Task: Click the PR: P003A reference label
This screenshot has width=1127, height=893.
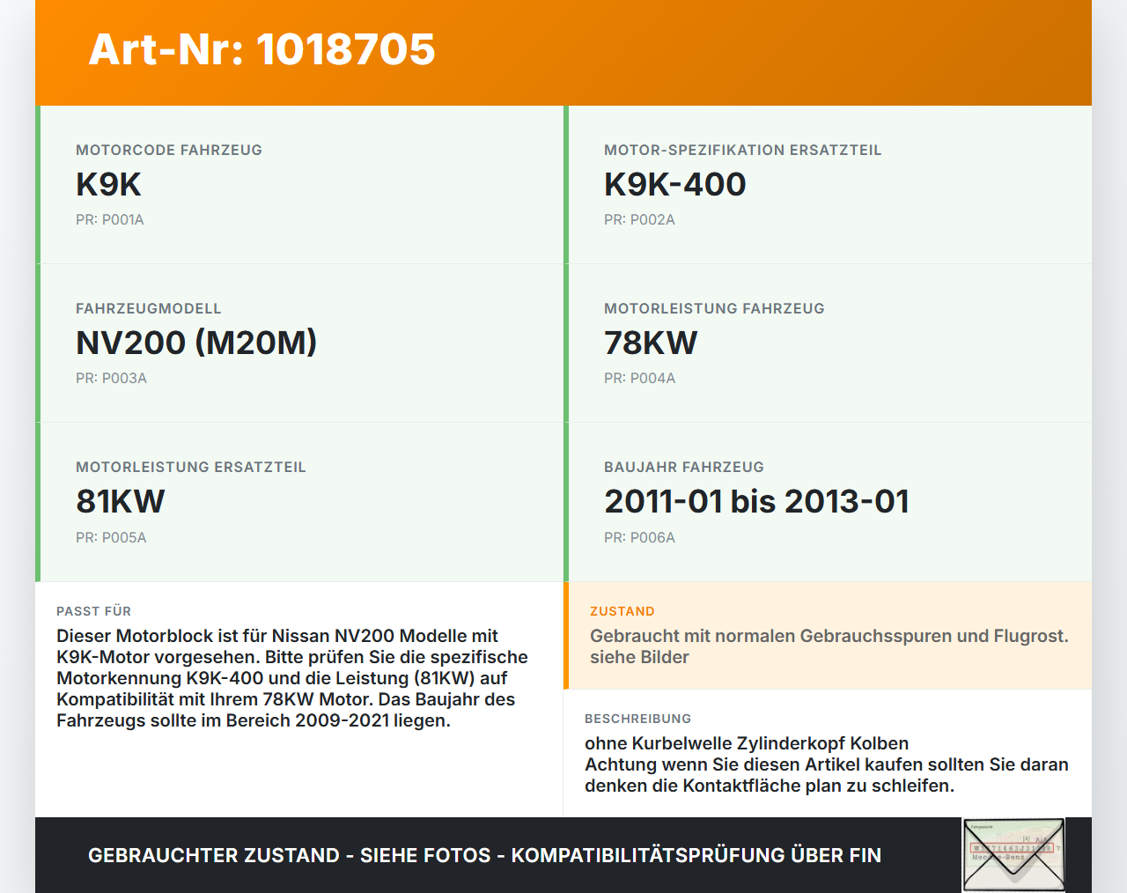Action: click(x=111, y=379)
